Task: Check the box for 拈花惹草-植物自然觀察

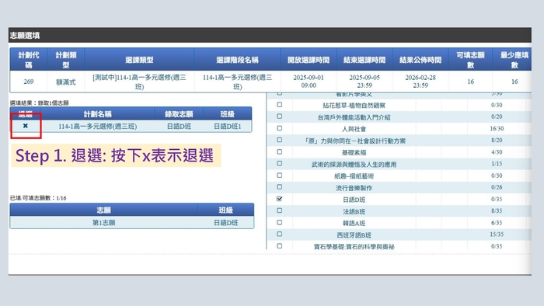Action: click(x=279, y=105)
